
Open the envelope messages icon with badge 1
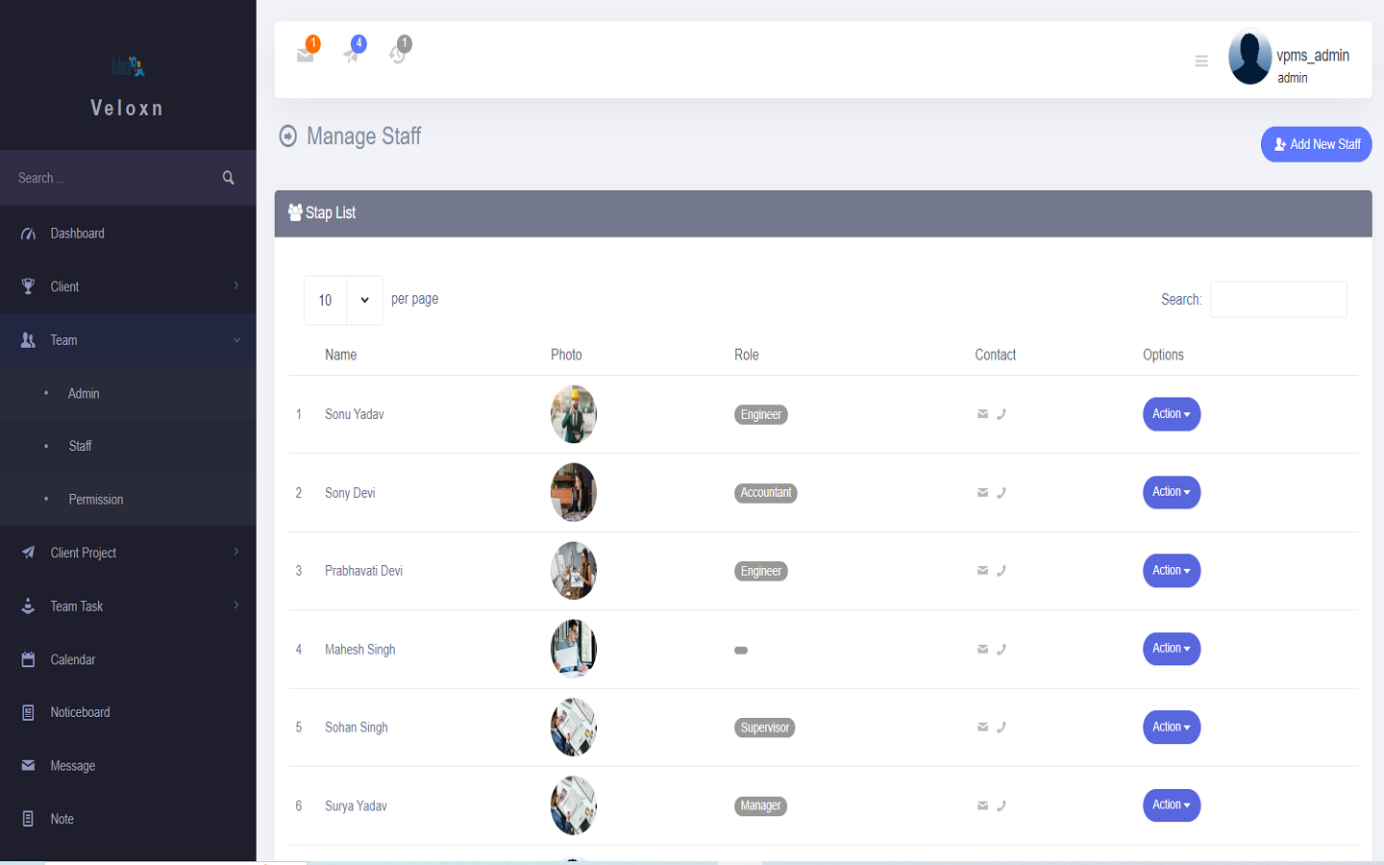tap(306, 56)
